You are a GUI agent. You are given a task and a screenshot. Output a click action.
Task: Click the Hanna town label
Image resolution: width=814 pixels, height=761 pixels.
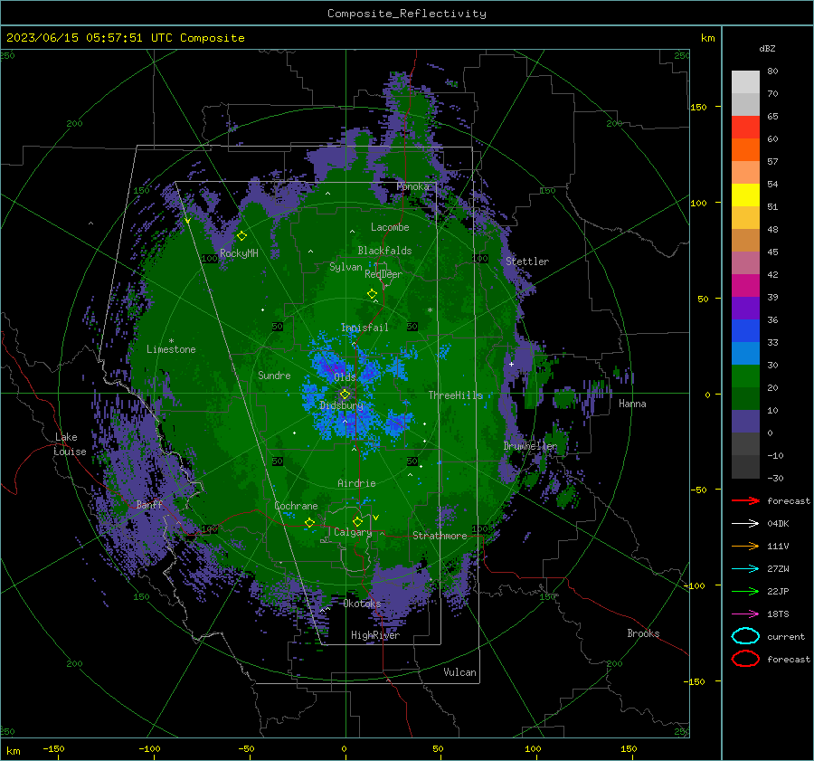pos(632,404)
